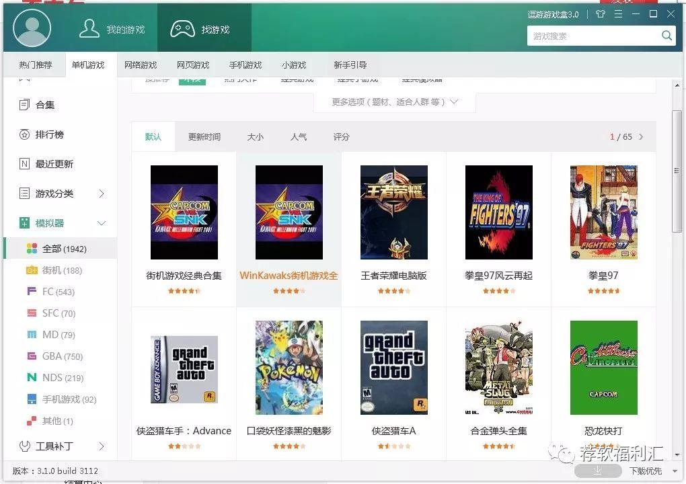Click the 合集 sidebar icon
686x484 pixels.
(24, 105)
